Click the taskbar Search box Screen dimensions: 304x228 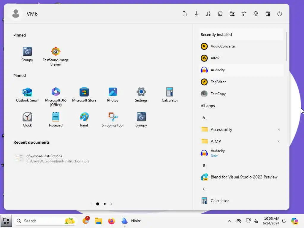(x=45, y=221)
